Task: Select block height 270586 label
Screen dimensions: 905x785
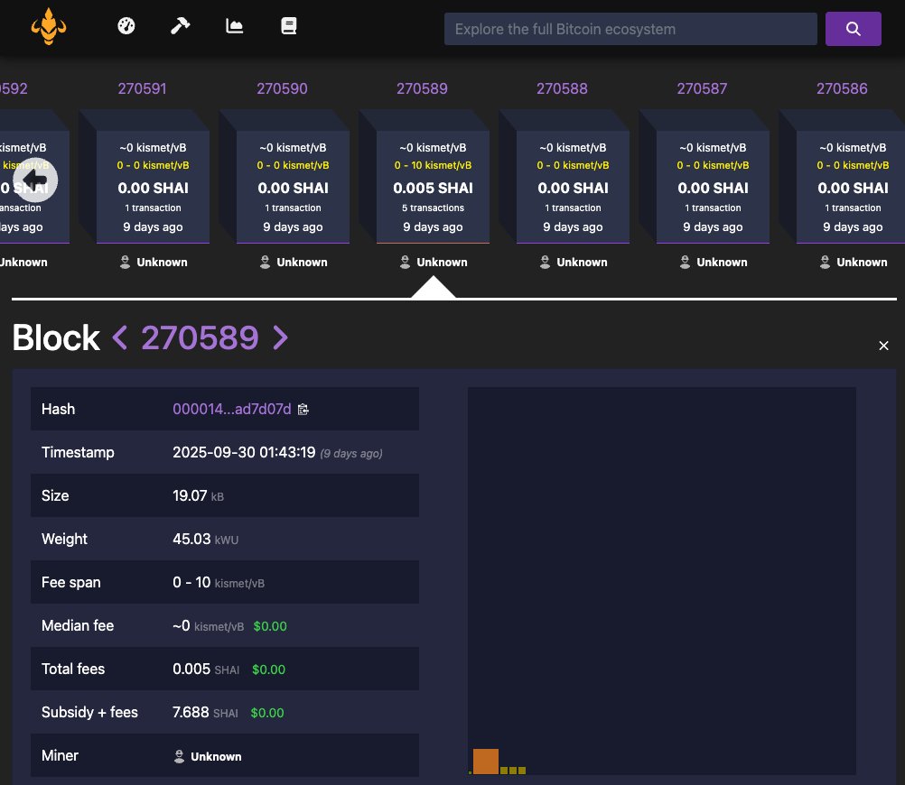Action: [842, 88]
